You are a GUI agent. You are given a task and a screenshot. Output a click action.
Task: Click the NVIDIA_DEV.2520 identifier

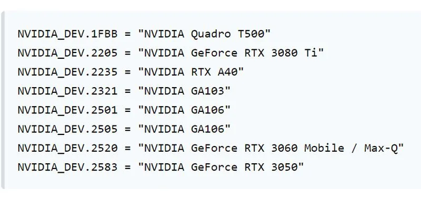tap(68, 149)
